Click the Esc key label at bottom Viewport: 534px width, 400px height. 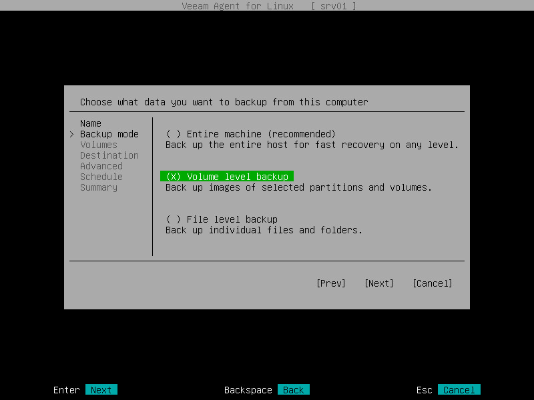[424, 390]
